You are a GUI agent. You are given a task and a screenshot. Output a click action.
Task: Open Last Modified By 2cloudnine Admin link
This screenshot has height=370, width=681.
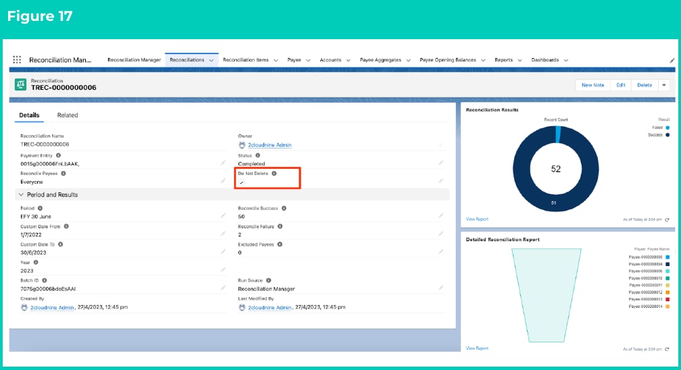[270, 307]
